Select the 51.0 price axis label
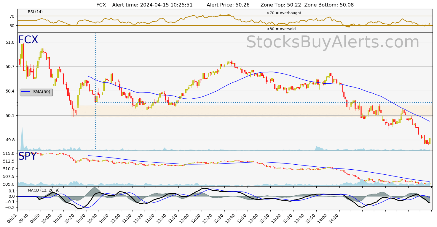 (10, 42)
